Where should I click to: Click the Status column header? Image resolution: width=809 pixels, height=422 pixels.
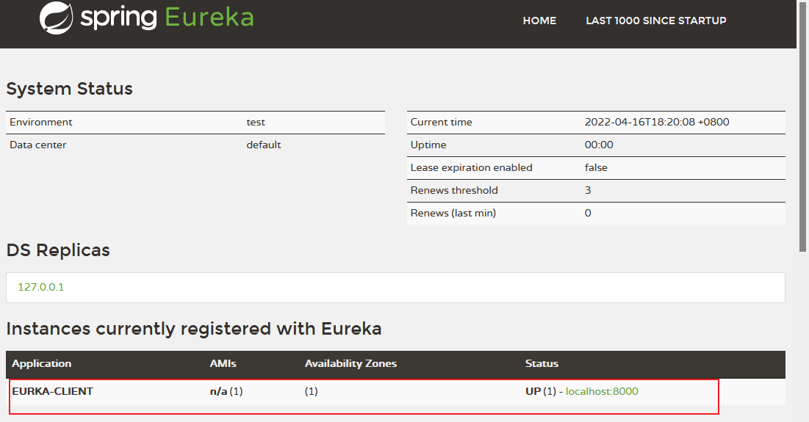542,363
